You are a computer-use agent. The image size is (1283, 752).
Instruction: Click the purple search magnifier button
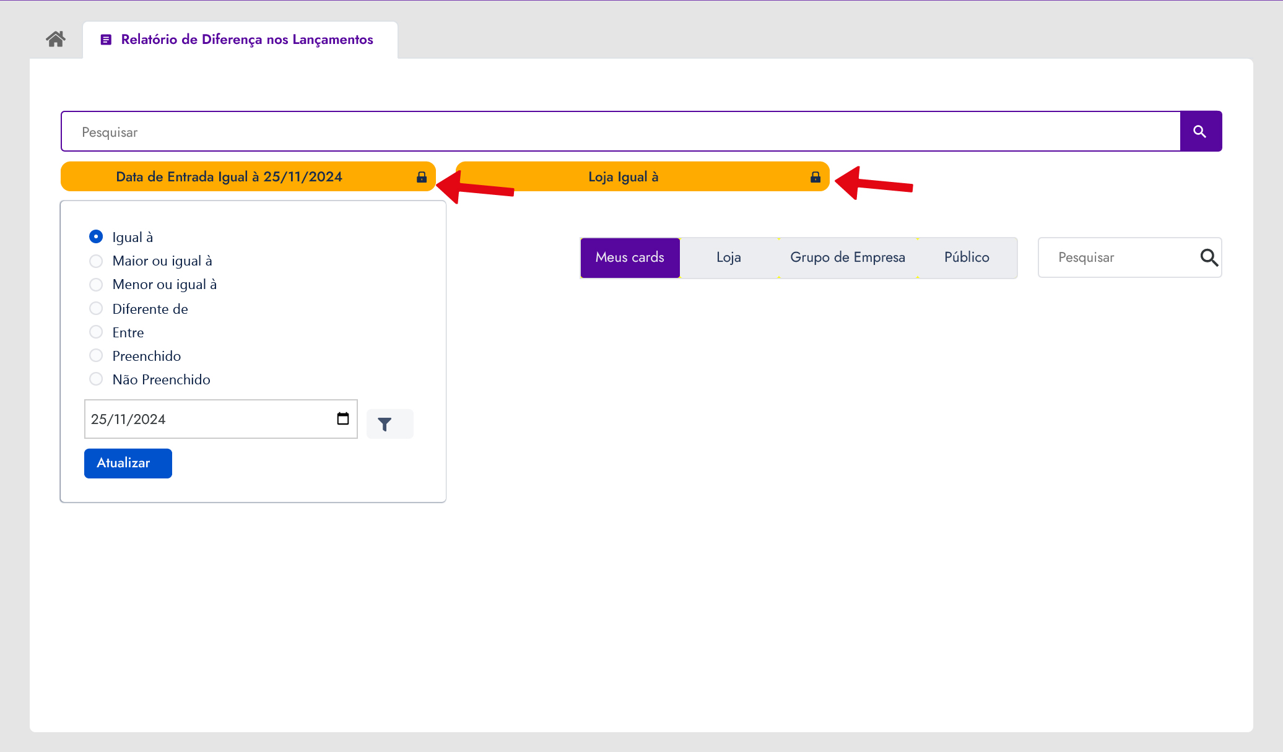(1200, 131)
